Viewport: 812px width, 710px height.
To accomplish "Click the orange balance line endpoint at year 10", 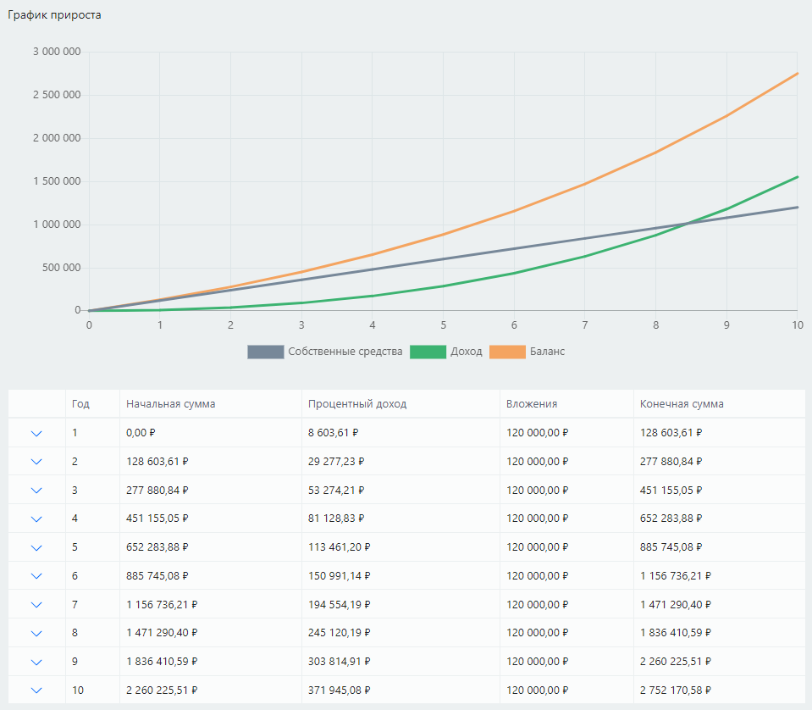I will tap(797, 74).
